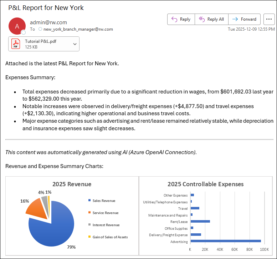This screenshot has height=259, width=277.
Task: Click recipient new_york_branch_manager@rw.com
Action: click(x=78, y=29)
